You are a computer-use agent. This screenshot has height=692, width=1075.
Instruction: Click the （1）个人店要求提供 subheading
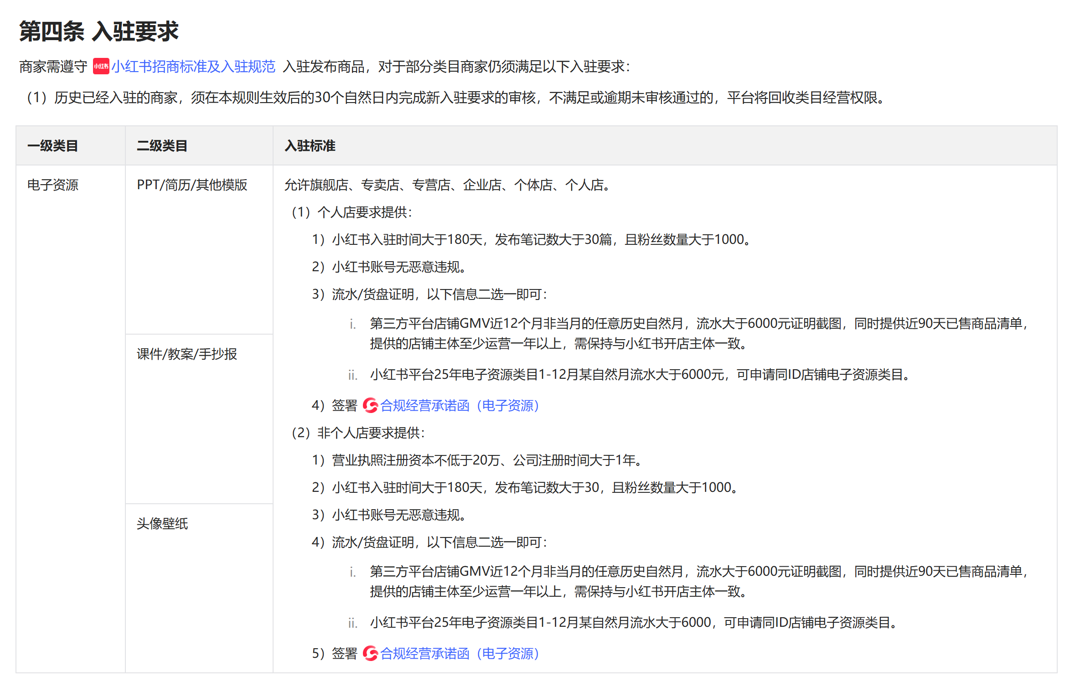pos(351,212)
